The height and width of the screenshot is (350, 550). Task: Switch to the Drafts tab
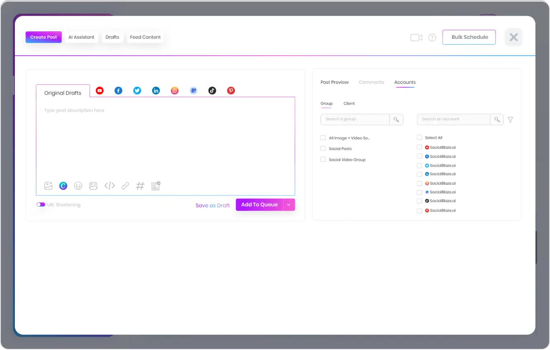coord(112,37)
